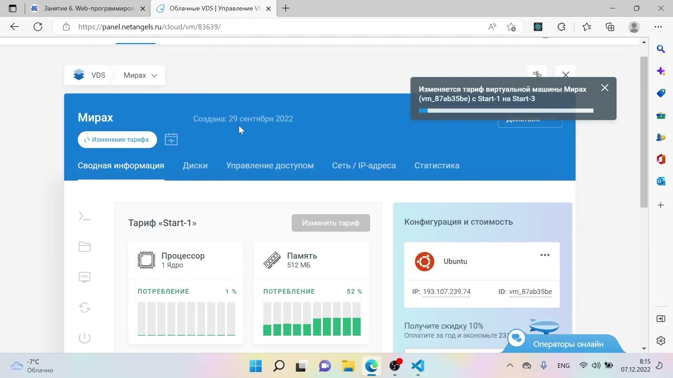673x378 pixels.
Task: Dismiss the tariff change notification
Action: click(605, 88)
